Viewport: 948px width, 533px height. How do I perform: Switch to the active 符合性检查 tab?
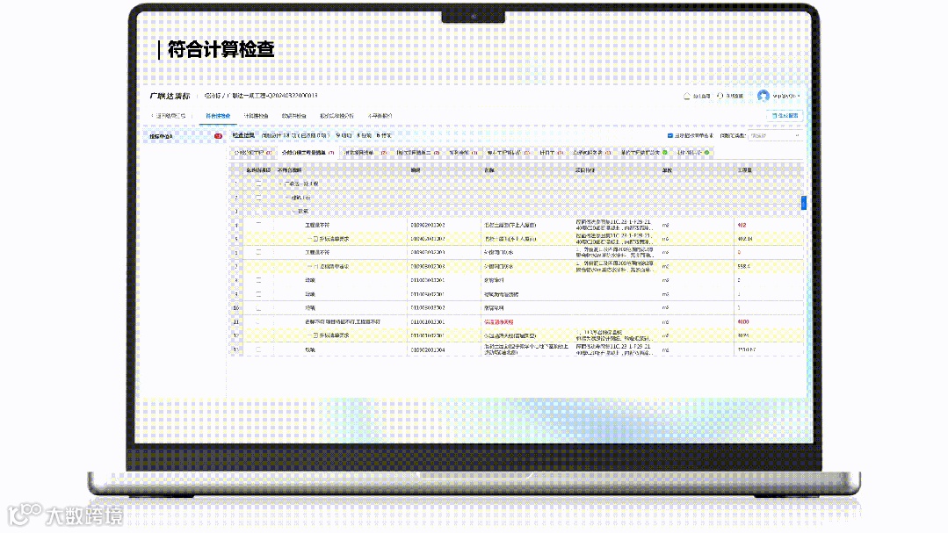tap(218, 115)
